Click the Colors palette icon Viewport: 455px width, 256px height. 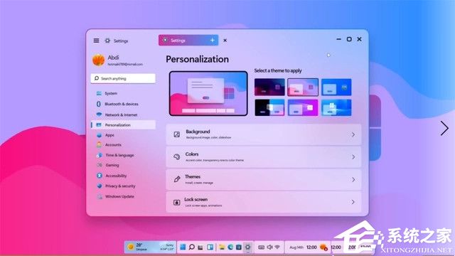[x=177, y=156]
